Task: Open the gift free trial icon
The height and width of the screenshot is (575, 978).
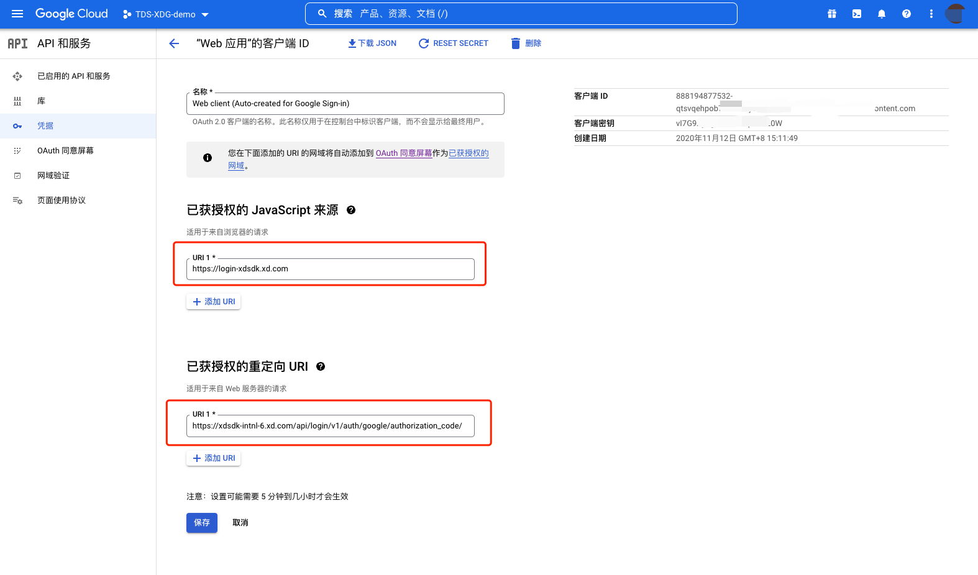Action: [x=832, y=14]
